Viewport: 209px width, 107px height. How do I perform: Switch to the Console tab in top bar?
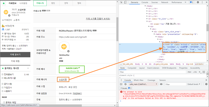pos(145,2)
